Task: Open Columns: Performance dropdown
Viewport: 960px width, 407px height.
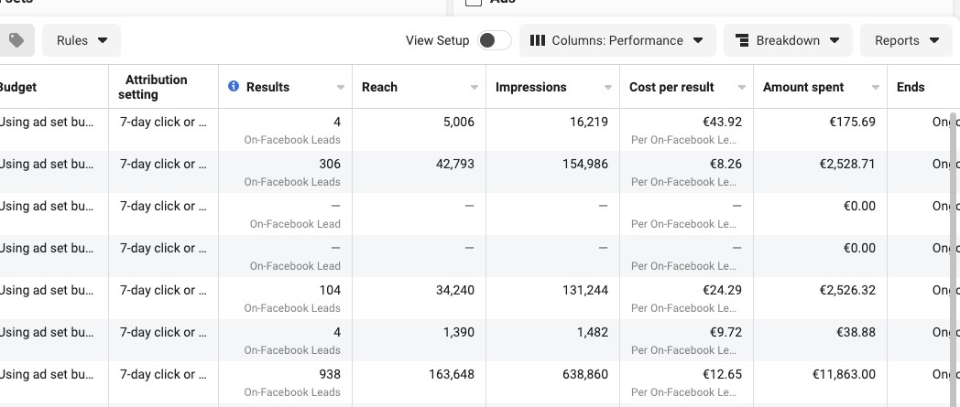Action: 617,40
